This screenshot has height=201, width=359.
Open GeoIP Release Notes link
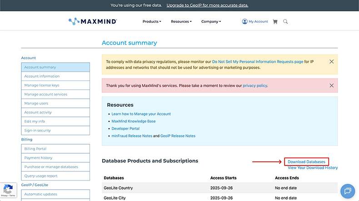(x=178, y=136)
